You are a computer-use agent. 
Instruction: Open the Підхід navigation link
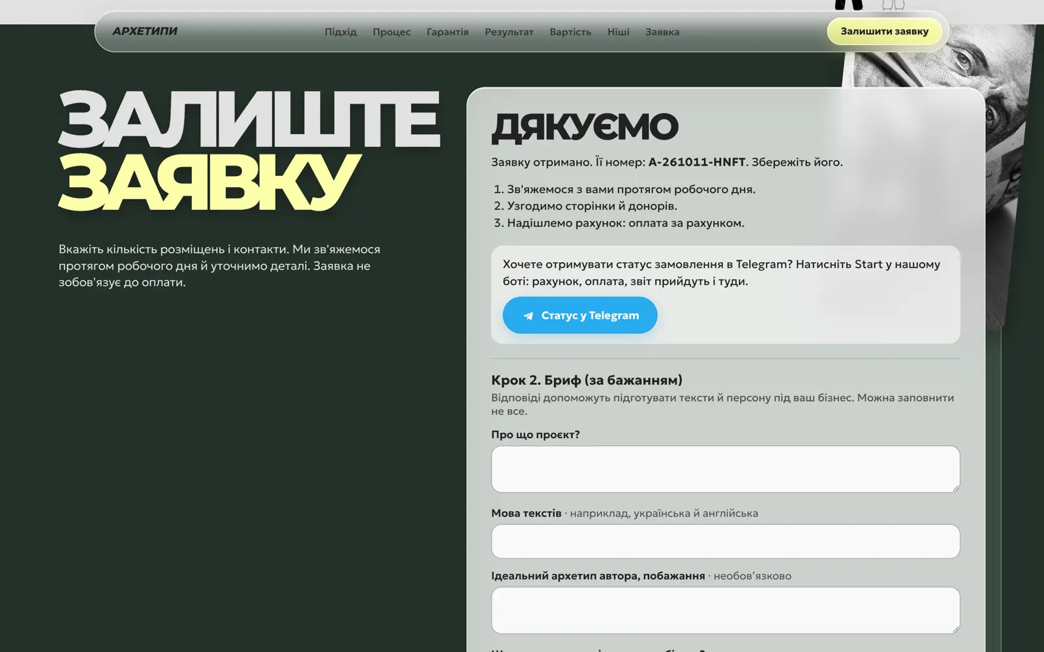click(341, 32)
